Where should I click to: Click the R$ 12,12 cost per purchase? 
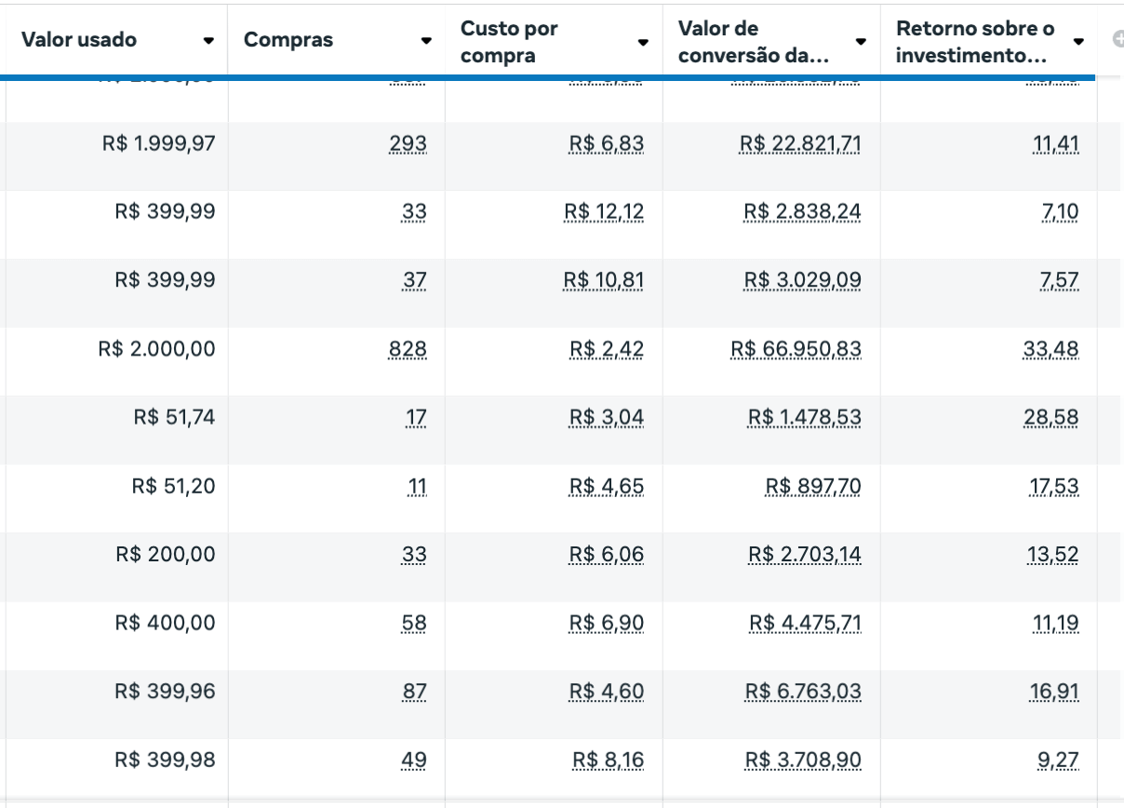(x=604, y=212)
